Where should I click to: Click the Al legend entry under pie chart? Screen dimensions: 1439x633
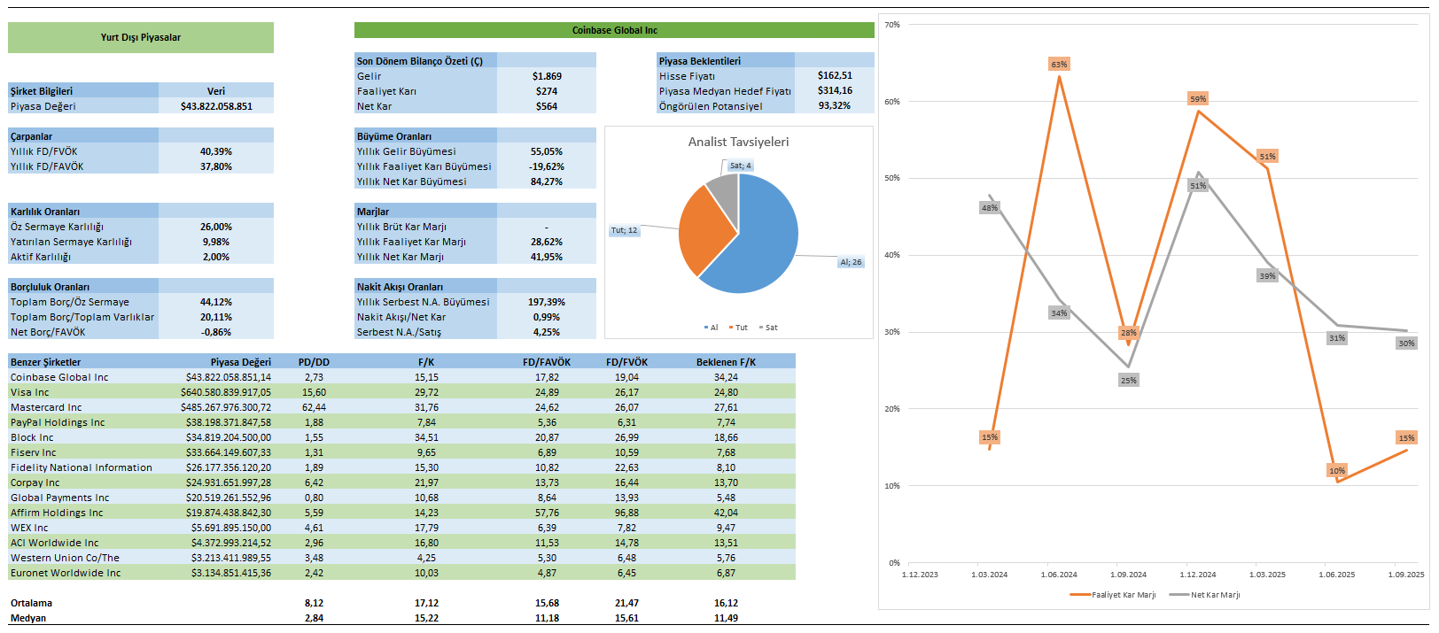pos(711,328)
